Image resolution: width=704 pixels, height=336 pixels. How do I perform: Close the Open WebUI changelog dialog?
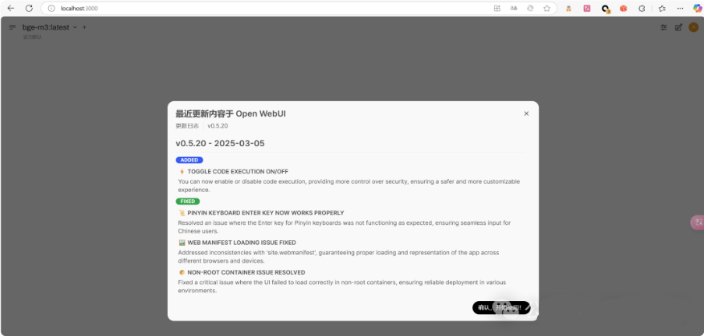(x=526, y=114)
